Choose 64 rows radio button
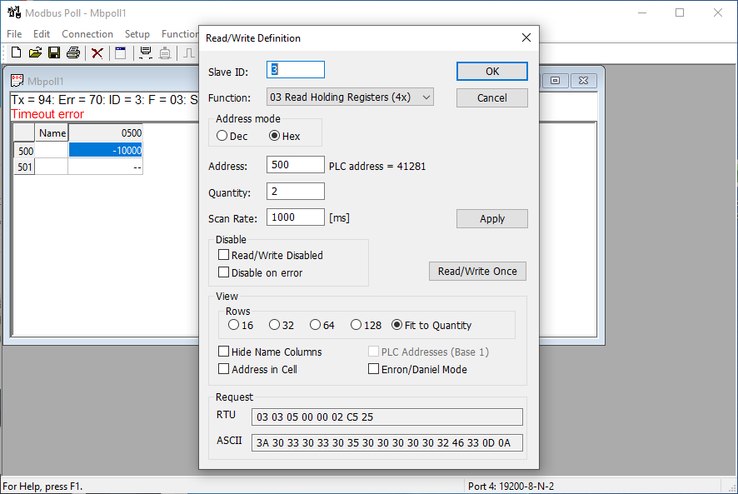The image size is (738, 494). click(315, 325)
